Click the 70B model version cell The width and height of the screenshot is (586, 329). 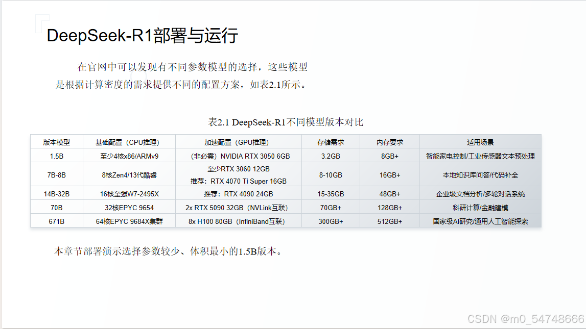point(56,208)
